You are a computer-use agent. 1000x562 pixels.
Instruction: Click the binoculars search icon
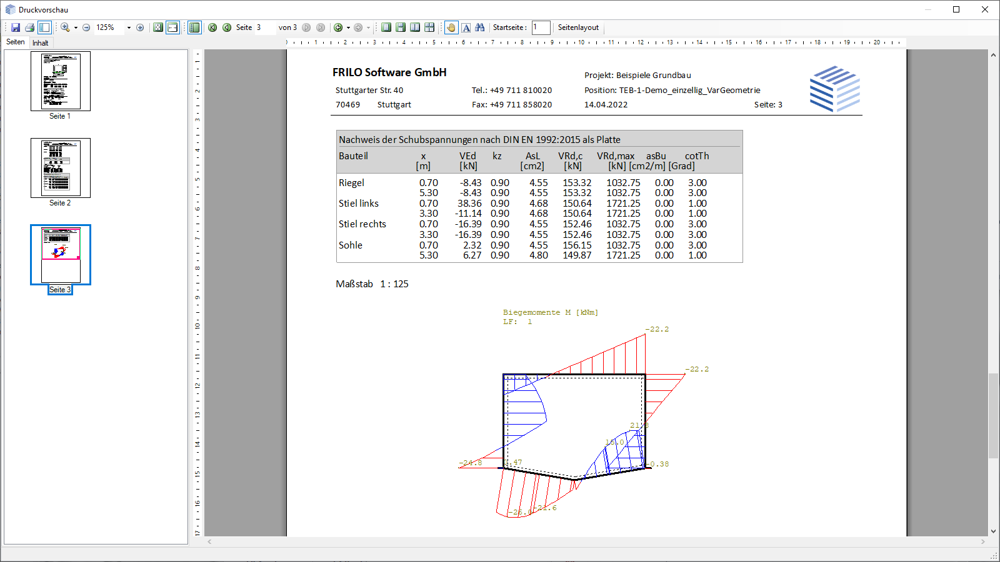pyautogui.click(x=480, y=27)
